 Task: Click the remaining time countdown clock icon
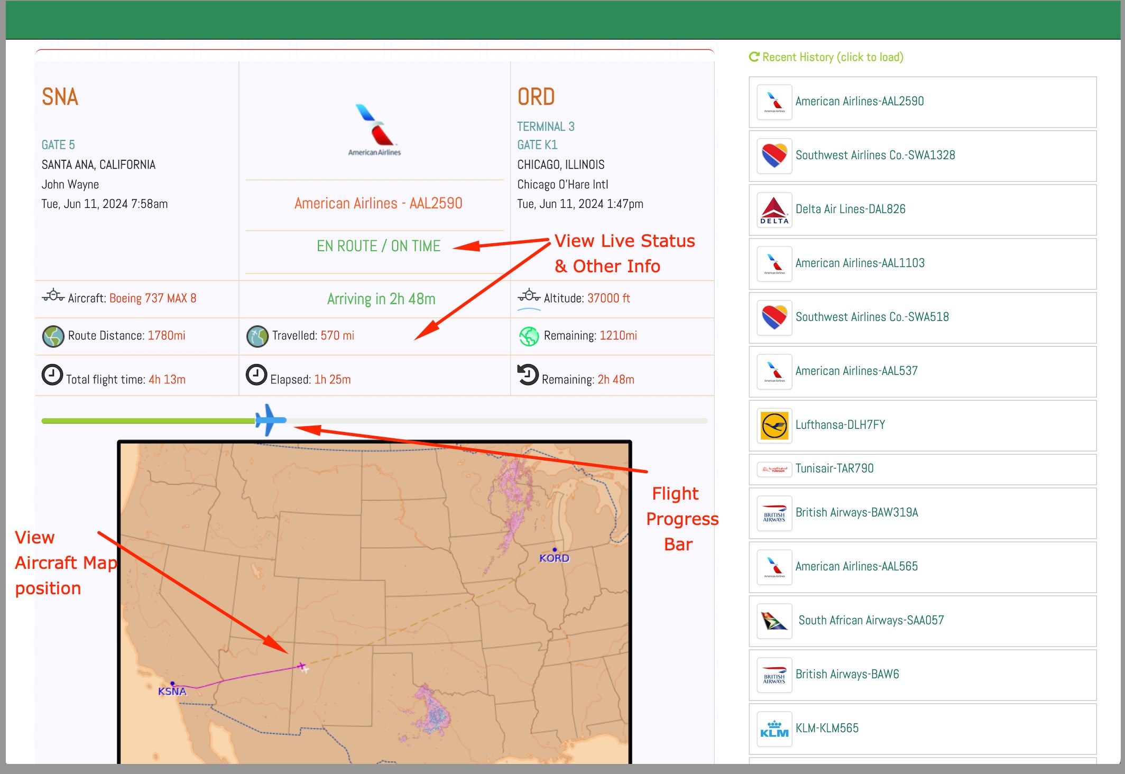pos(528,375)
